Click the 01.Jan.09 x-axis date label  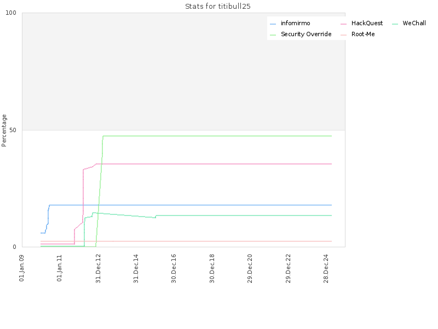(x=21, y=268)
